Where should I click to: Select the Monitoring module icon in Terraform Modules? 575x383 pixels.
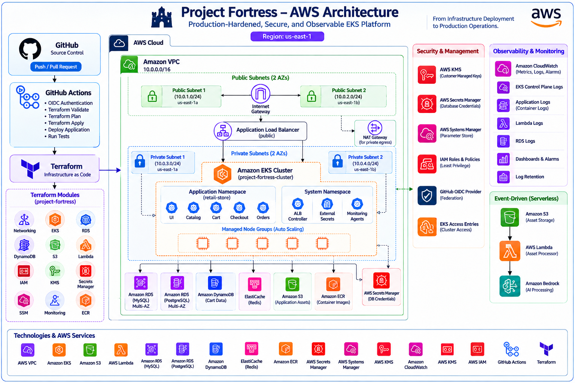pyautogui.click(x=55, y=300)
